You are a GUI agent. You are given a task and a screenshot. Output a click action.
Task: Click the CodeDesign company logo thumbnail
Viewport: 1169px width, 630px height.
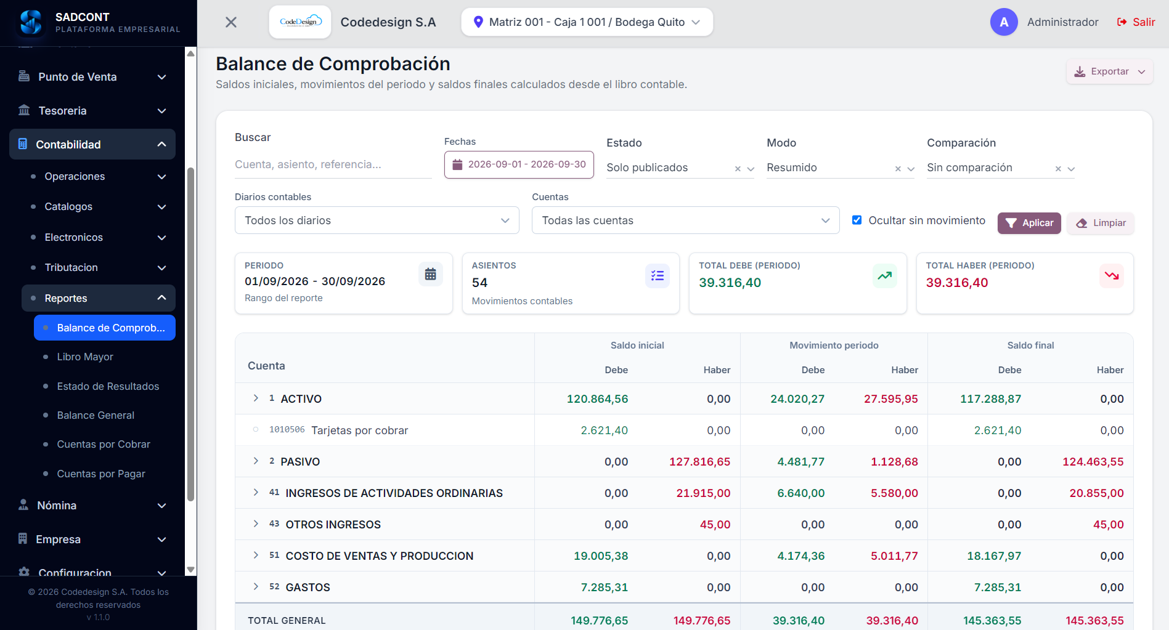(x=300, y=22)
